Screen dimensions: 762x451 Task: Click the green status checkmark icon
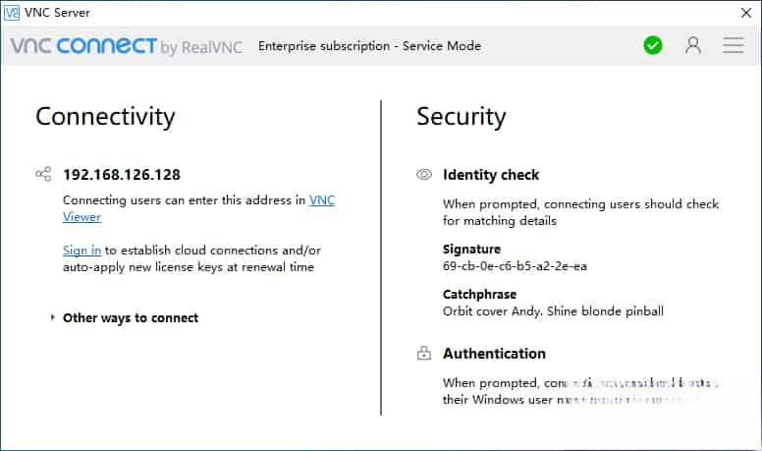(653, 45)
